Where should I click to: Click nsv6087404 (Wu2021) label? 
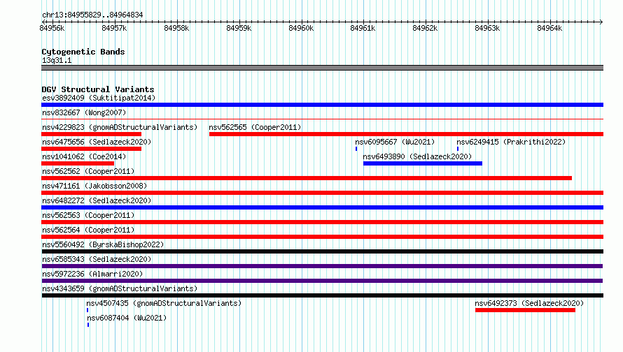pos(127,318)
